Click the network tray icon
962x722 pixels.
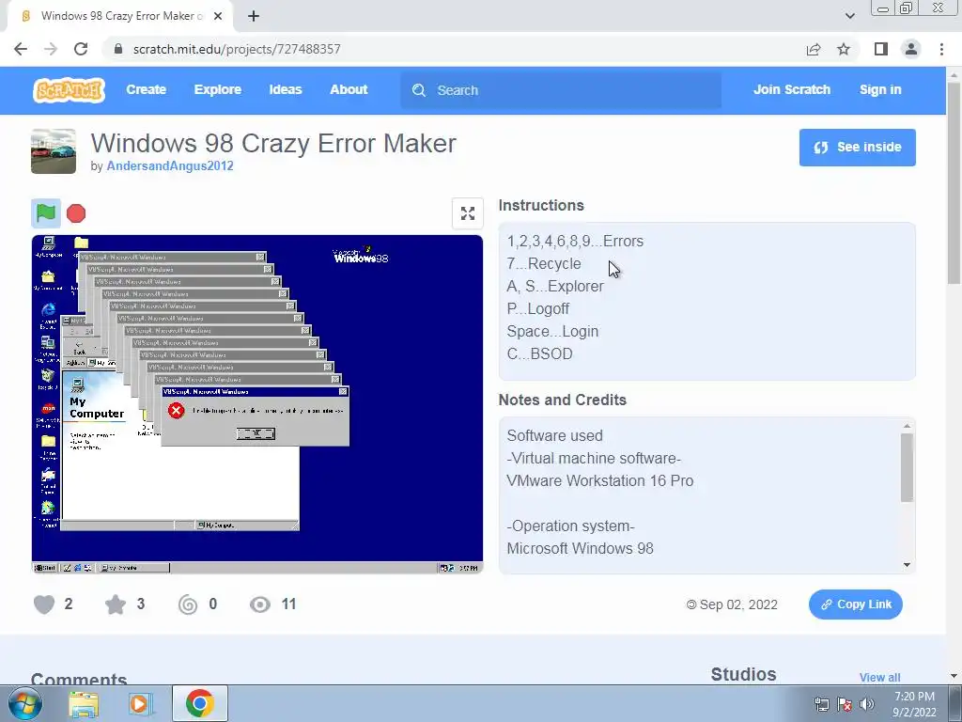point(821,704)
